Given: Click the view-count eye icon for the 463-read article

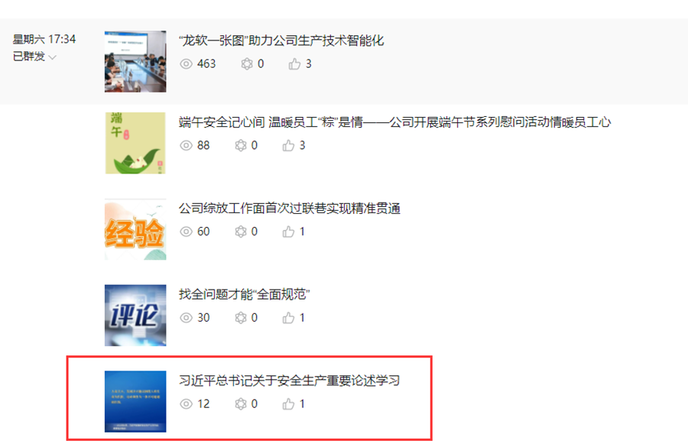Looking at the screenshot, I should [x=186, y=64].
